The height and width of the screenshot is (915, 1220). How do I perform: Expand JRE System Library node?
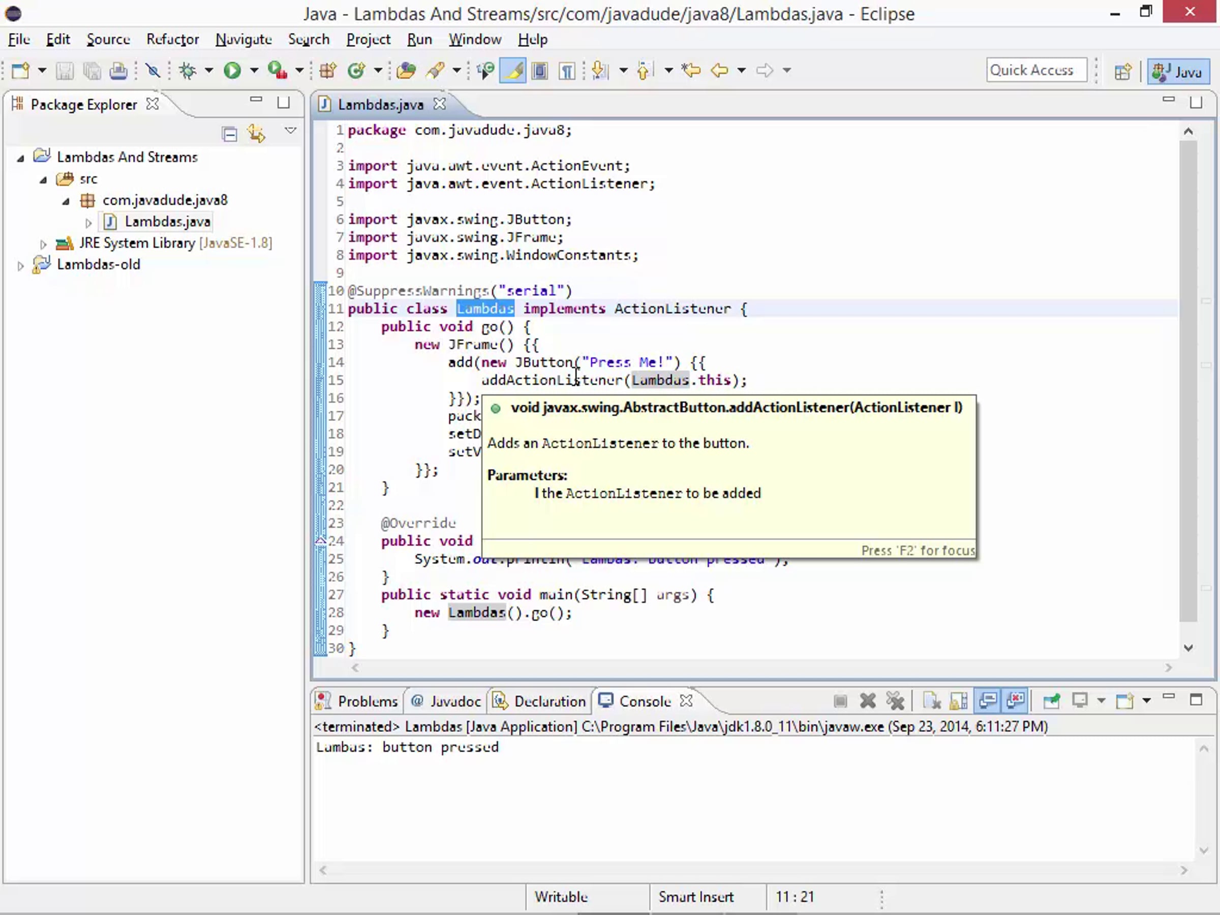click(43, 245)
